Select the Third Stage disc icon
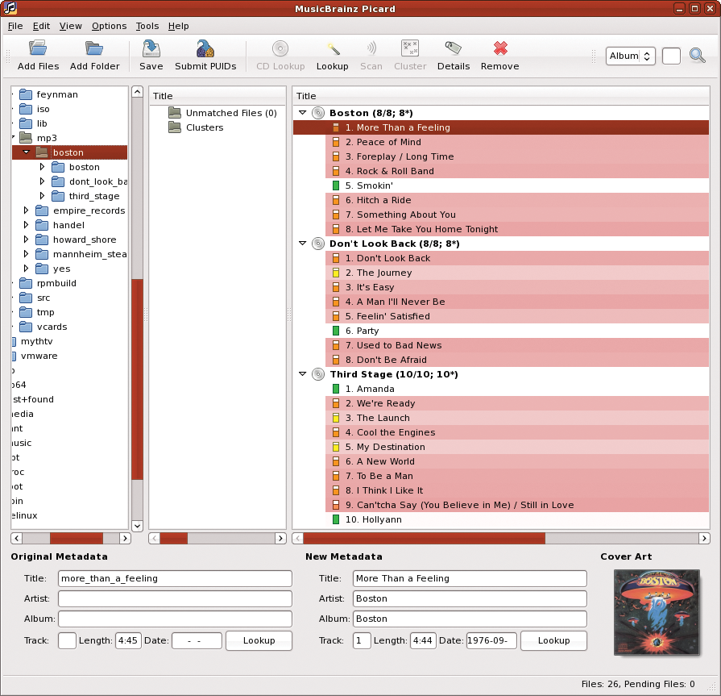The height and width of the screenshot is (696, 721). (x=317, y=374)
